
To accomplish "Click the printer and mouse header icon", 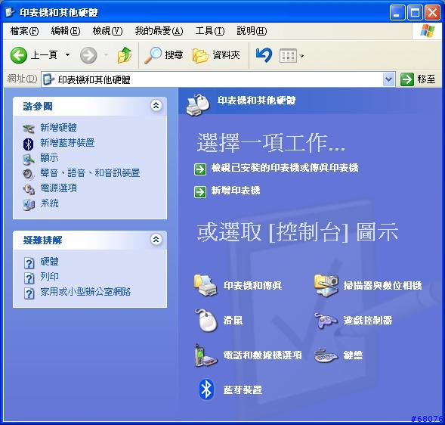I will [x=198, y=105].
